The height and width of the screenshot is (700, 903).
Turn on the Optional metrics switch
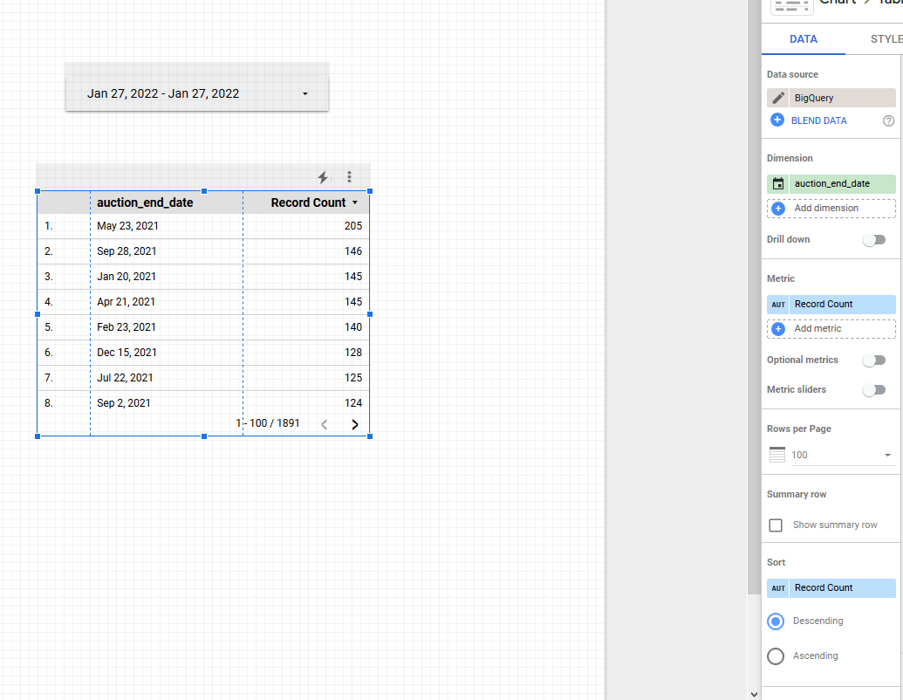[x=874, y=360]
